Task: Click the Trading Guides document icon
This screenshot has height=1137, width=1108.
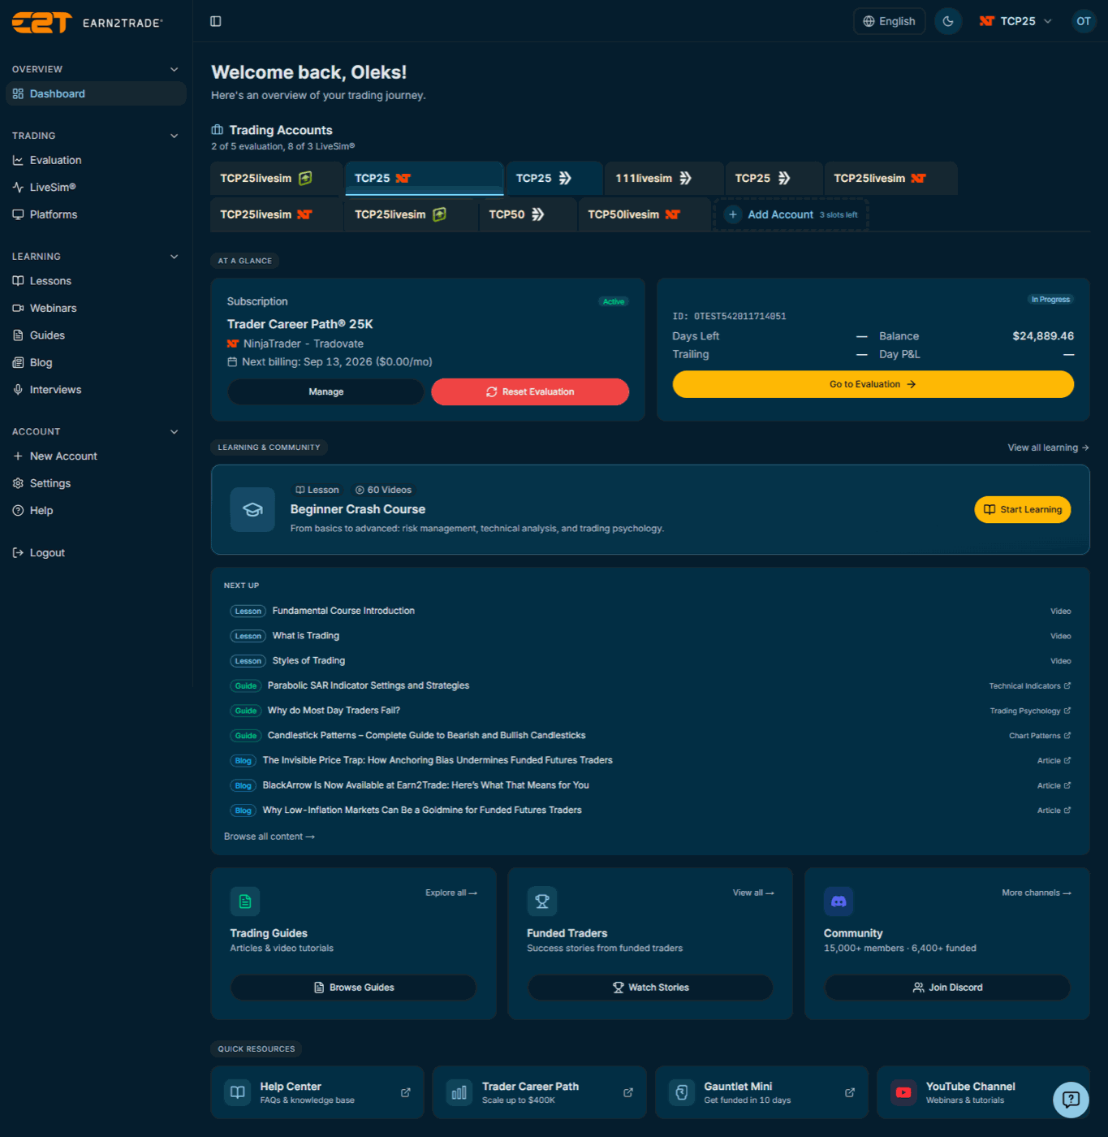Action: (x=245, y=901)
